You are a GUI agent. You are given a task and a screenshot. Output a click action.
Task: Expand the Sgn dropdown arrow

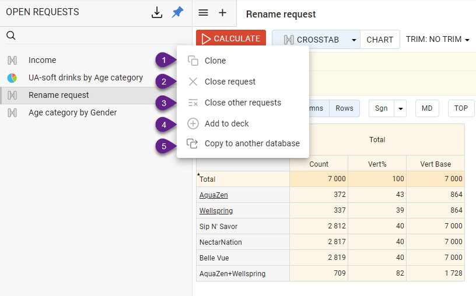click(x=400, y=108)
